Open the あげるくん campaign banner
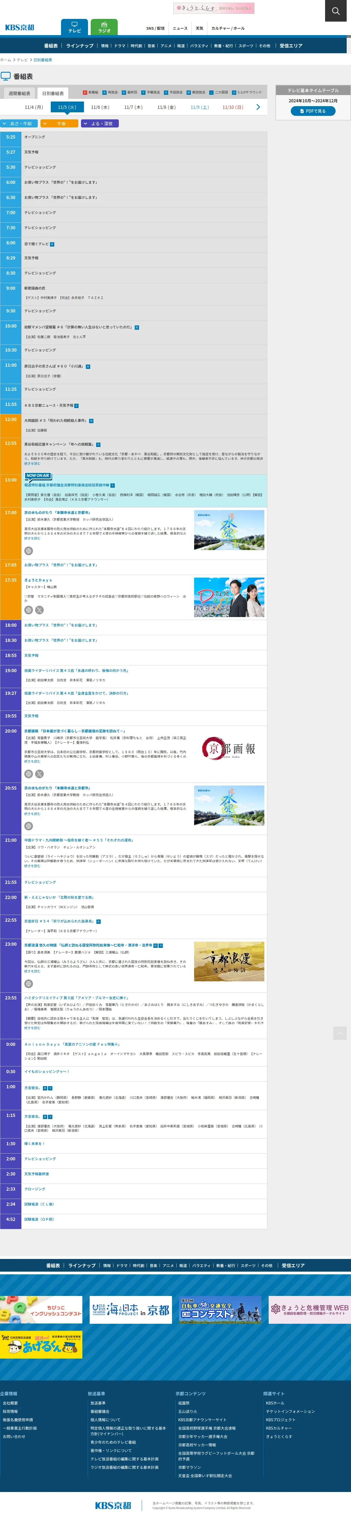The height and width of the screenshot is (1519, 351). [41, 1345]
